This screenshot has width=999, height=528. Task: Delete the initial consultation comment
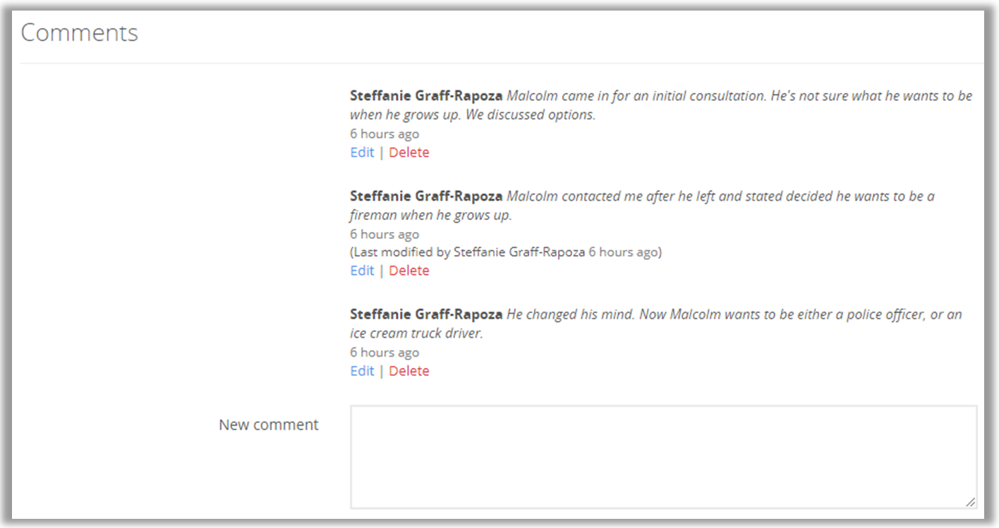click(x=408, y=152)
